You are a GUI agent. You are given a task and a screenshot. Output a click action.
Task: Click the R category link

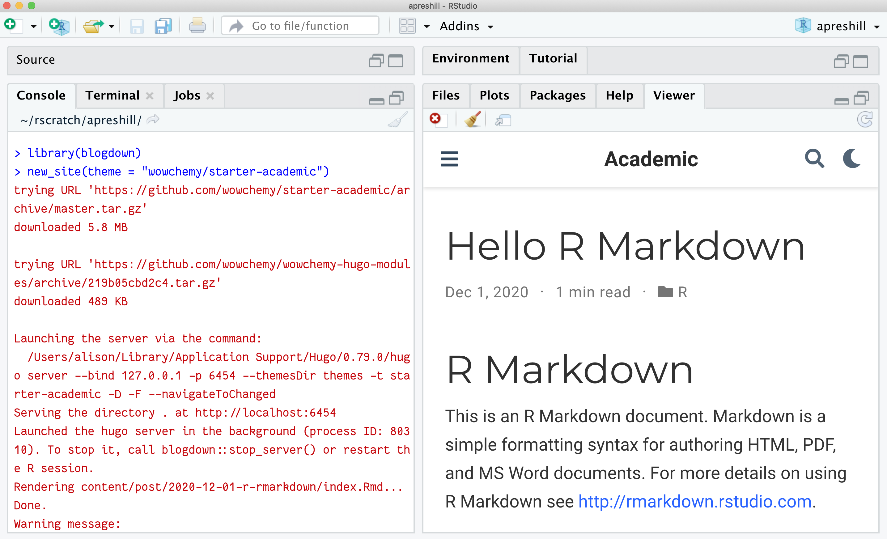682,292
